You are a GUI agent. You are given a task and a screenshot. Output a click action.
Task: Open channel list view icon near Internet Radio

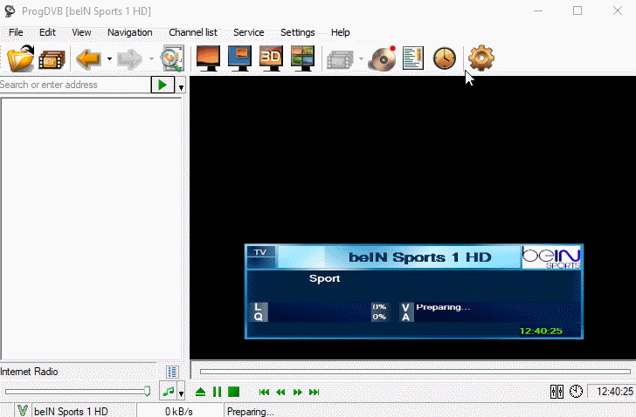pyautogui.click(x=172, y=372)
